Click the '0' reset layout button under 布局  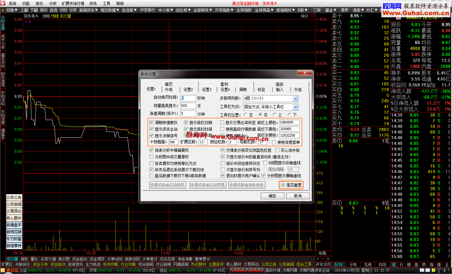[328, 259]
